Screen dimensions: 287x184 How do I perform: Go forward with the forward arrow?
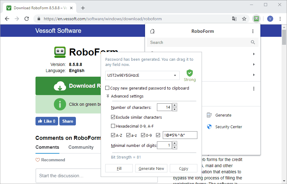pos(17,19)
